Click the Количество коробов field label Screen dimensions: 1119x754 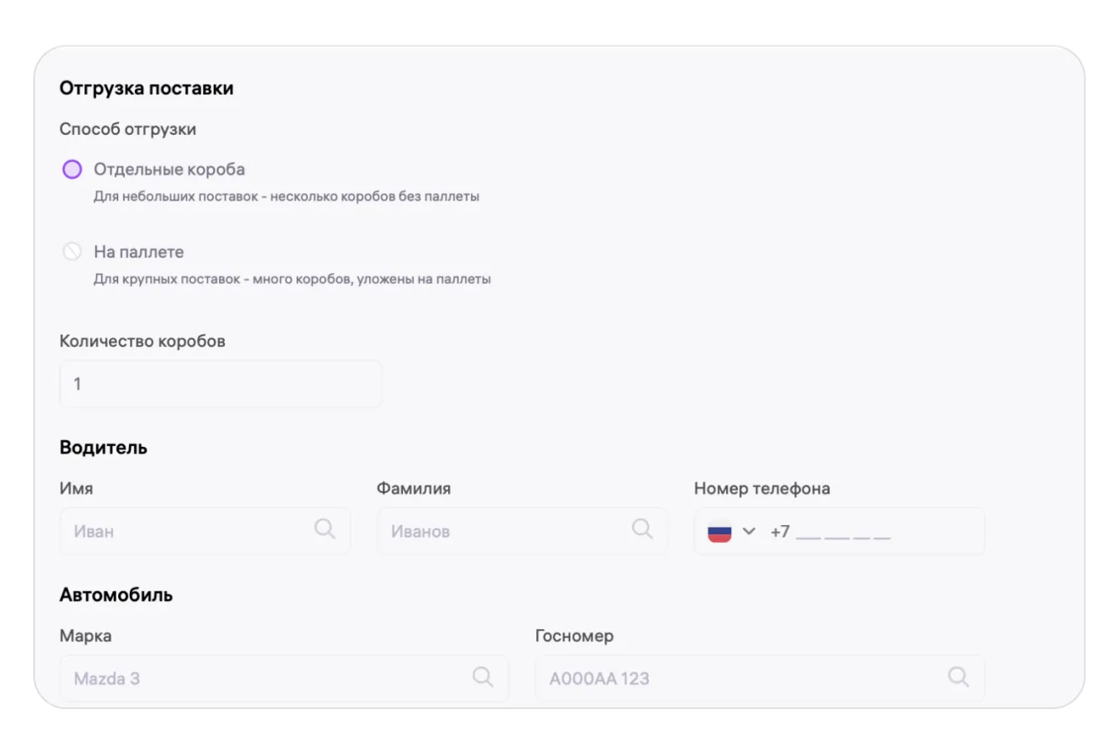(142, 341)
